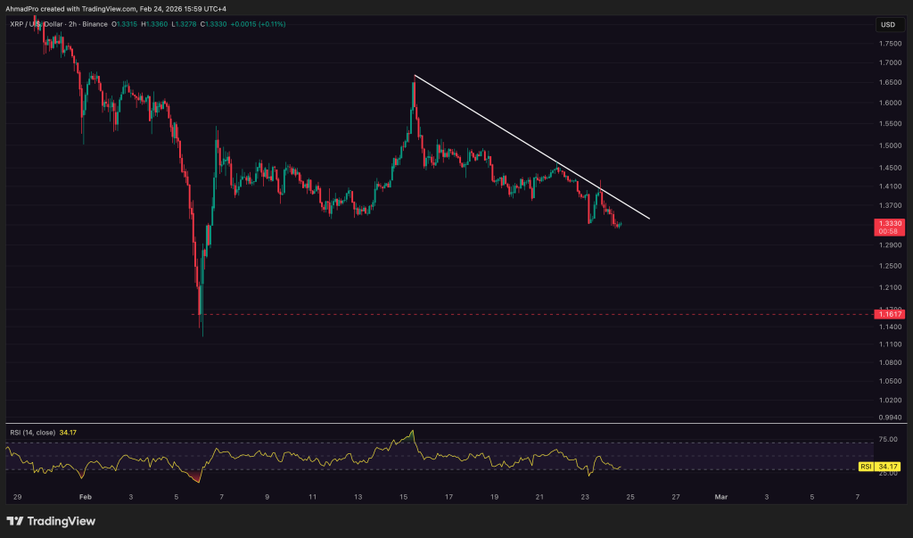Viewport: 913px width, 538px height.
Task: Click the Feb label on the time axis
Action: 86,496
